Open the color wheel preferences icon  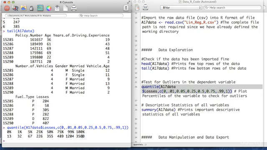point(49,8)
